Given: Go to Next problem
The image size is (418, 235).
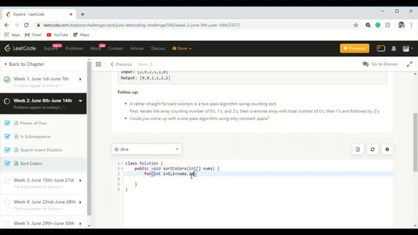Looking at the screenshot, I should [x=145, y=64].
